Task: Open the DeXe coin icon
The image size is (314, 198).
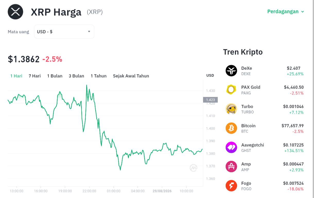Action: 231,71
